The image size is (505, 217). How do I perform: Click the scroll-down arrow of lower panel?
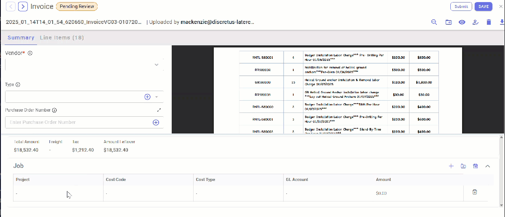[501, 204]
